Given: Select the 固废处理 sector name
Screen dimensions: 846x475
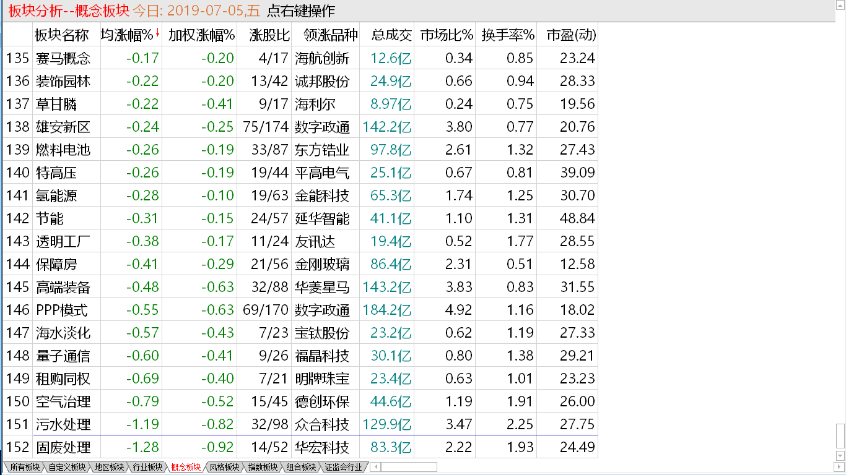Looking at the screenshot, I should 63,447.
